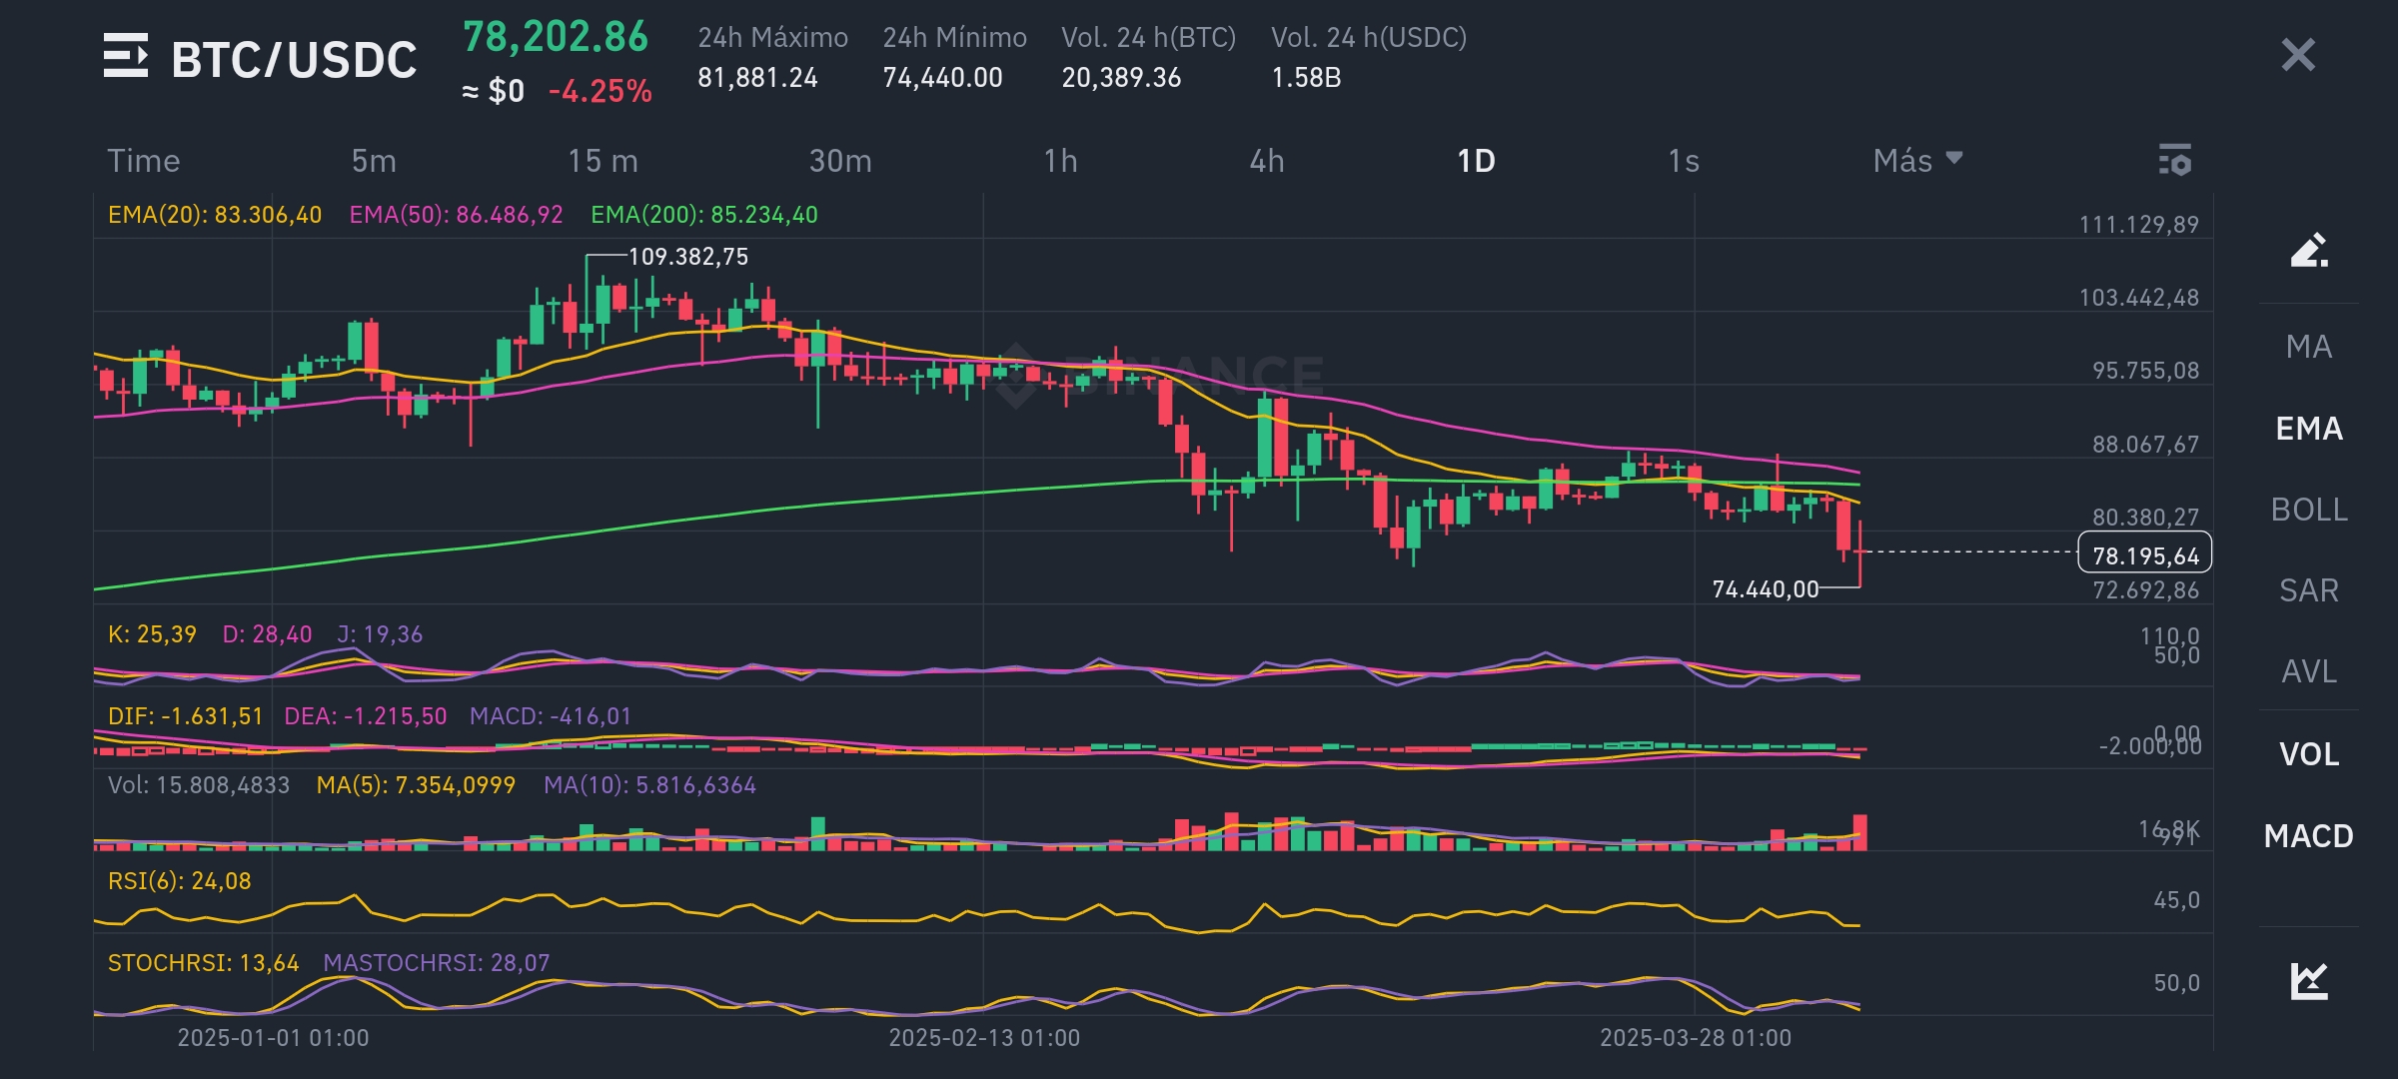Tap the MACD: -416,01 label
The height and width of the screenshot is (1079, 2398).
pyautogui.click(x=551, y=716)
